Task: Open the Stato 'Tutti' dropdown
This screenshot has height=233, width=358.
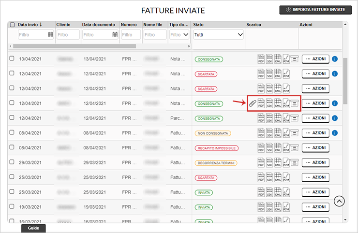Action: (219, 35)
